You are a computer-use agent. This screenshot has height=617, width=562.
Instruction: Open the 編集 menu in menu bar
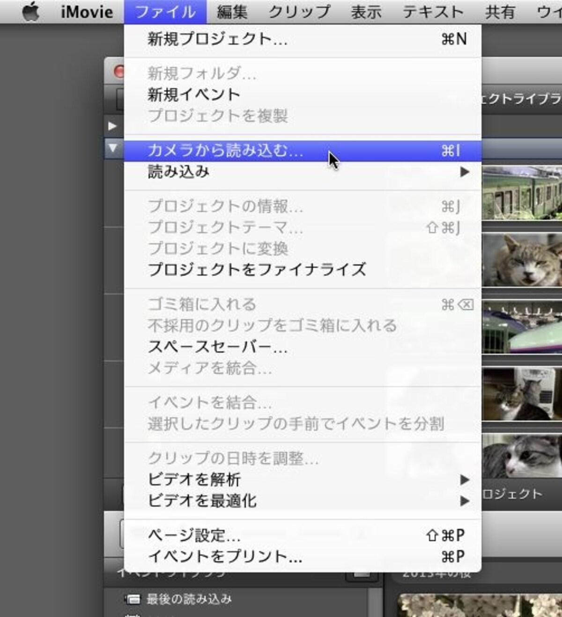click(232, 12)
